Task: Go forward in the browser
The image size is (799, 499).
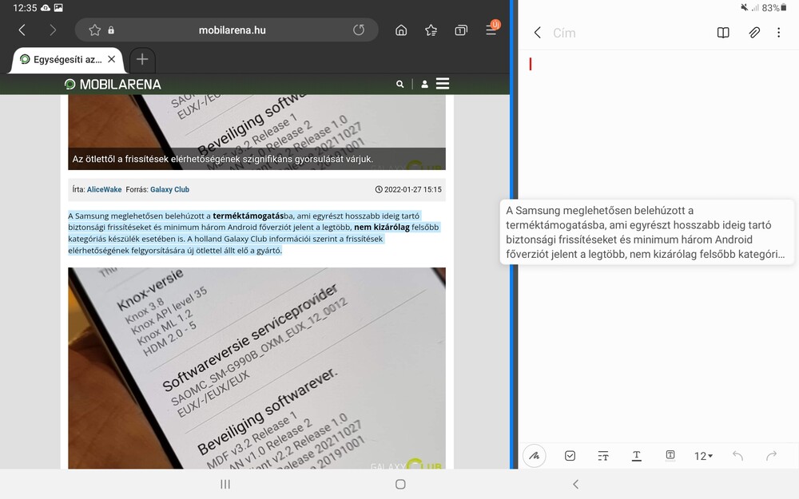Action: point(53,30)
